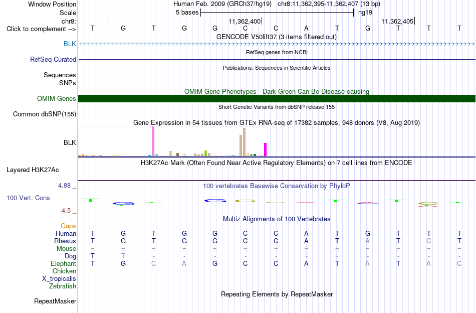
Task: Open the GENCODE V50lift37 track title
Action: coord(277,37)
